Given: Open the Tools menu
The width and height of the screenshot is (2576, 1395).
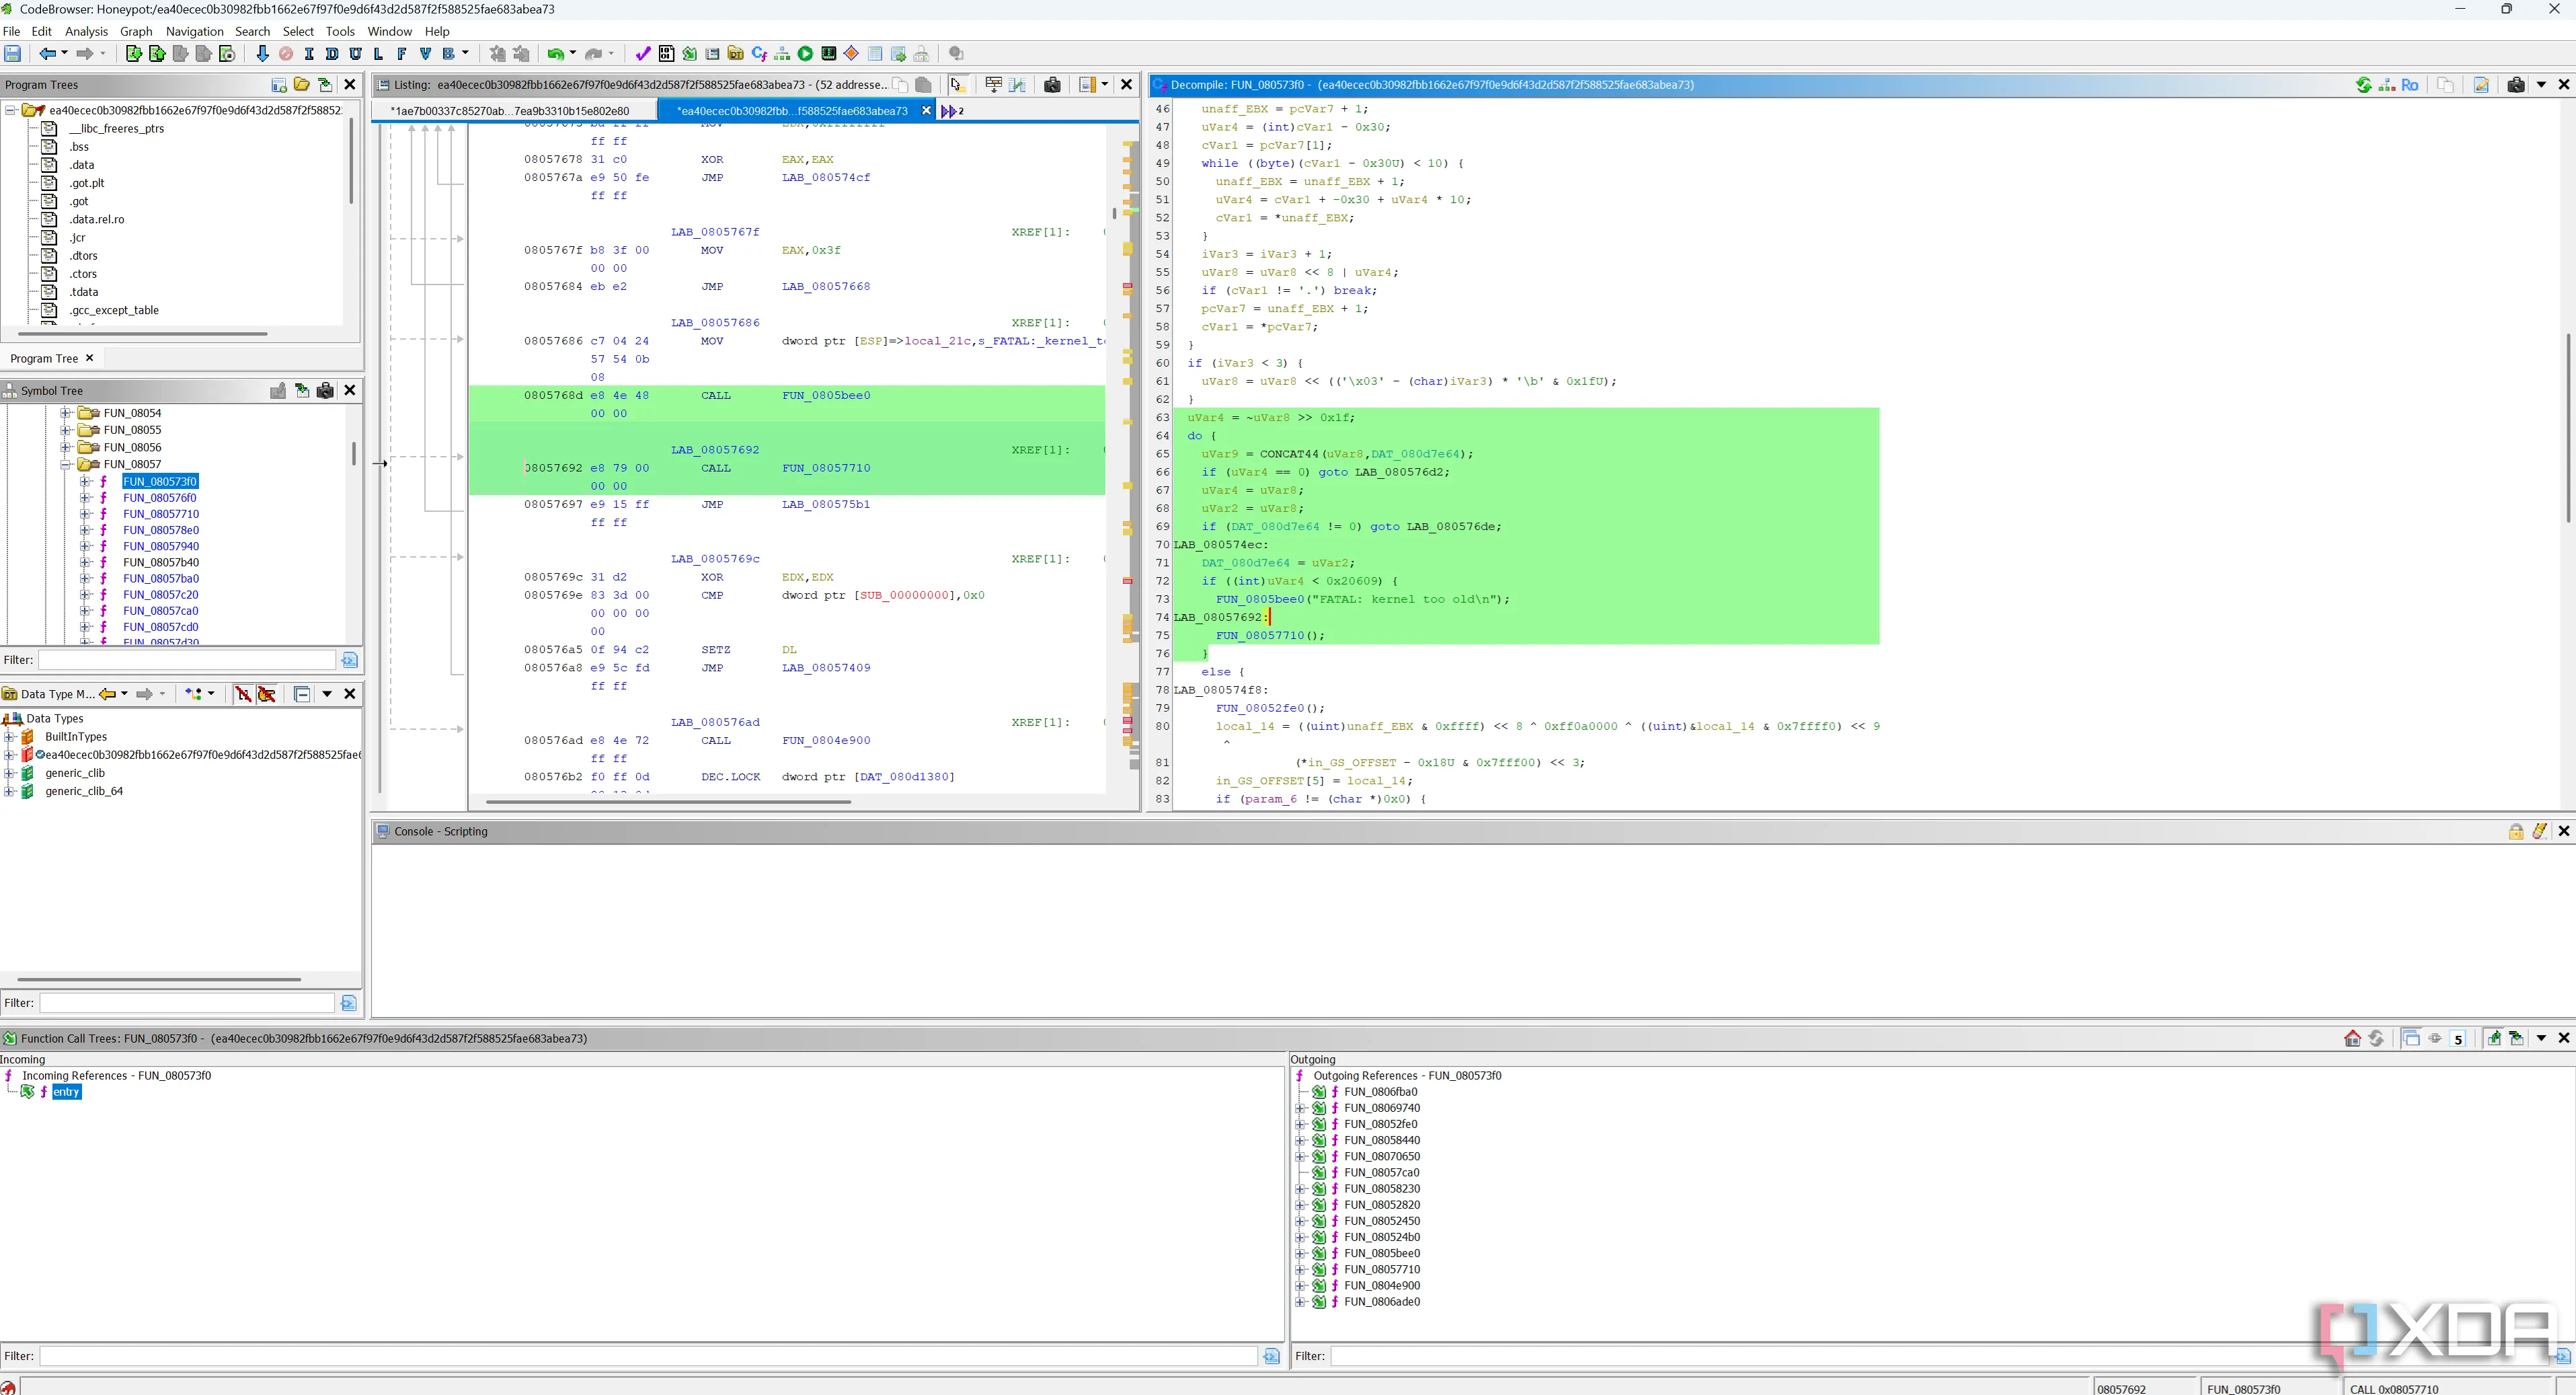Looking at the screenshot, I should coord(340,32).
